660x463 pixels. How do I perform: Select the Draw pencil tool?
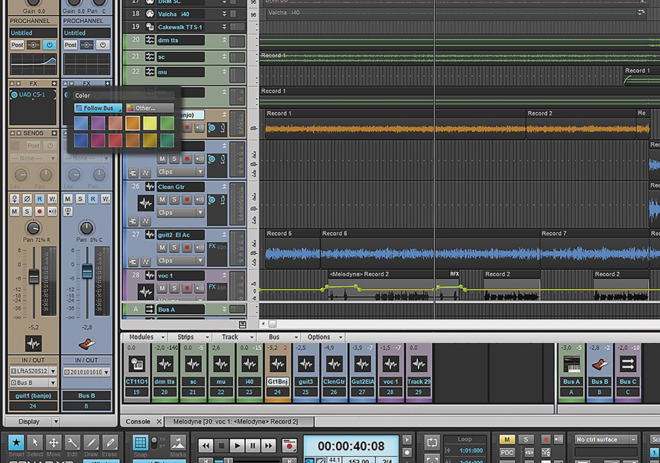pyautogui.click(x=91, y=443)
